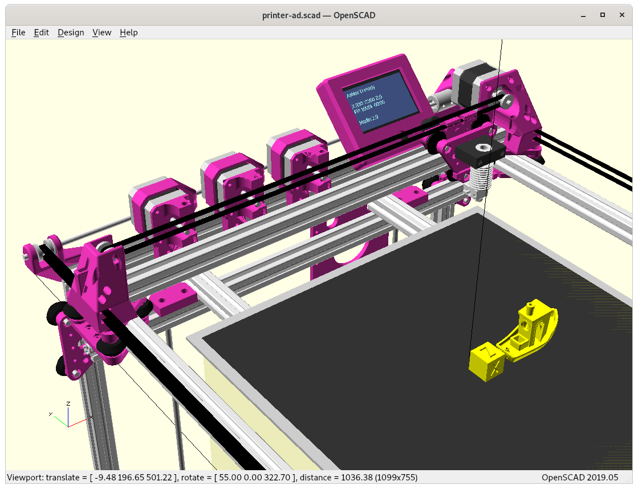Click the black hotend mounting block

(480, 151)
